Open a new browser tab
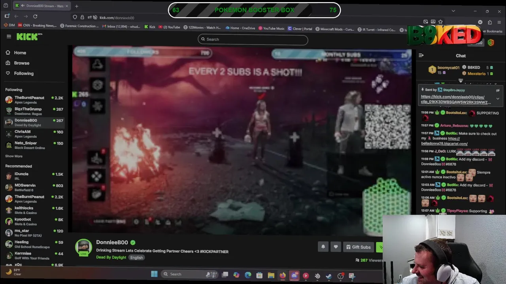The image size is (506, 284). [77, 6]
